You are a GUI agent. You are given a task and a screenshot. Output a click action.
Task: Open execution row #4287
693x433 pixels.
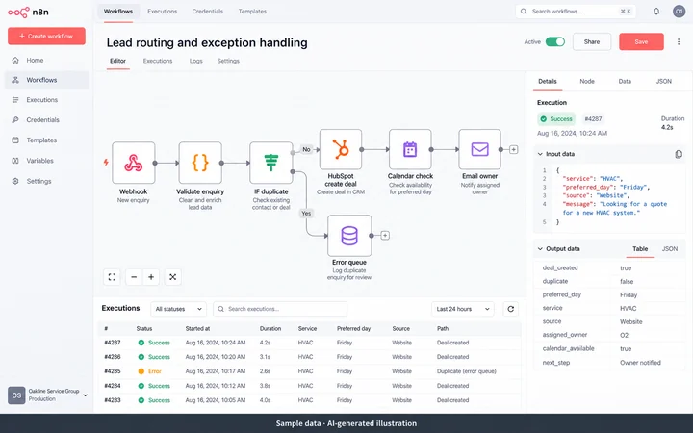click(309, 343)
